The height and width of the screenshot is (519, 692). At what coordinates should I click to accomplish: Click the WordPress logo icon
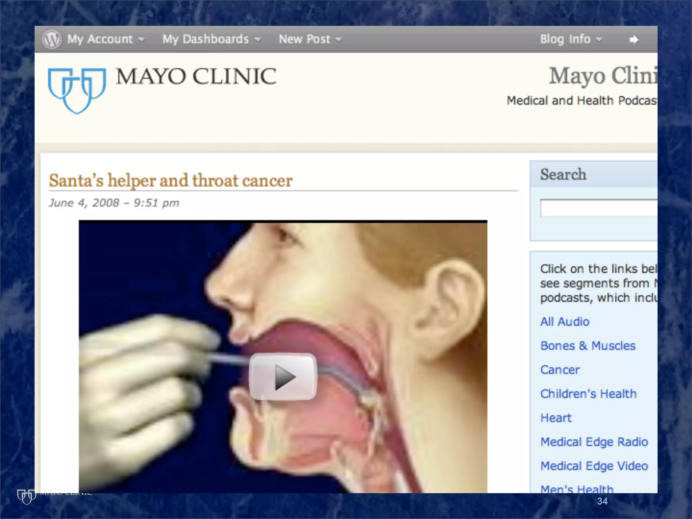[52, 39]
